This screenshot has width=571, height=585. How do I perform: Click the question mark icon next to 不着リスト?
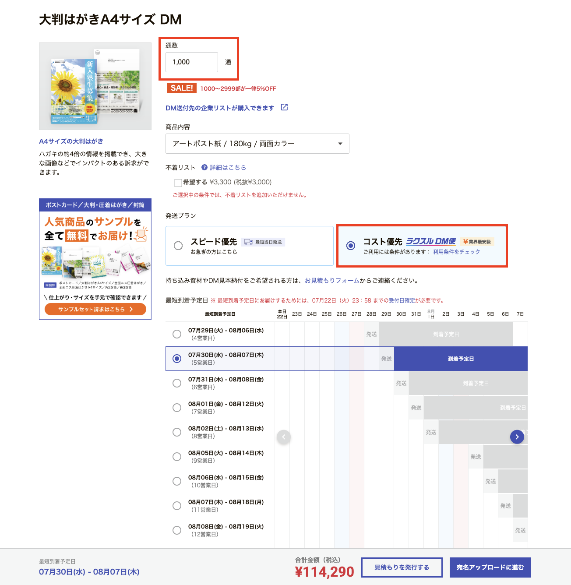coord(204,167)
